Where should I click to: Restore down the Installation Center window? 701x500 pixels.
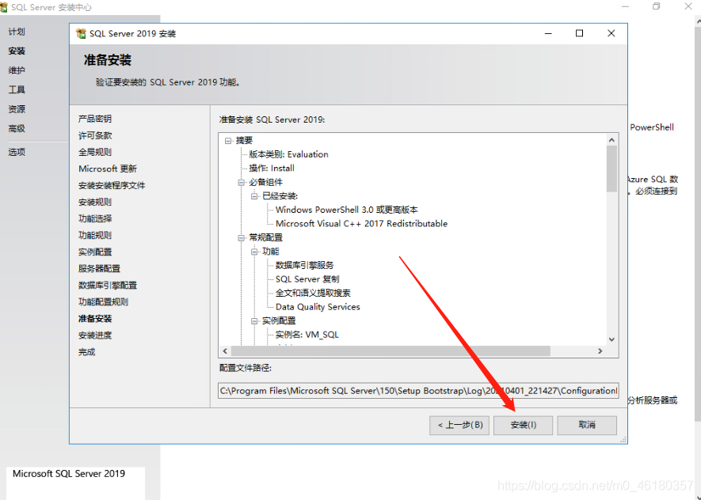click(657, 6)
